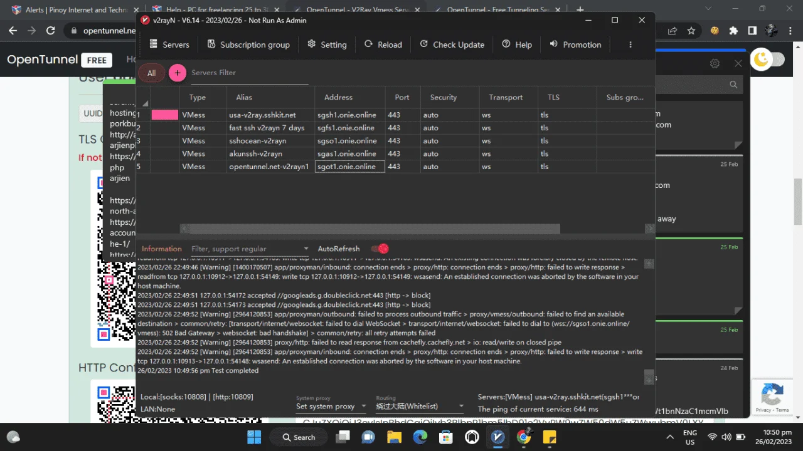
Task: Sort the table by Alias column header
Action: (270, 97)
